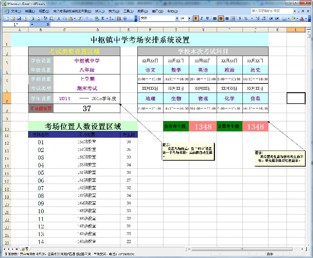Open the Name Box dropdown arrow
Screen dimensions: 313x258
pyautogui.click(x=32, y=25)
